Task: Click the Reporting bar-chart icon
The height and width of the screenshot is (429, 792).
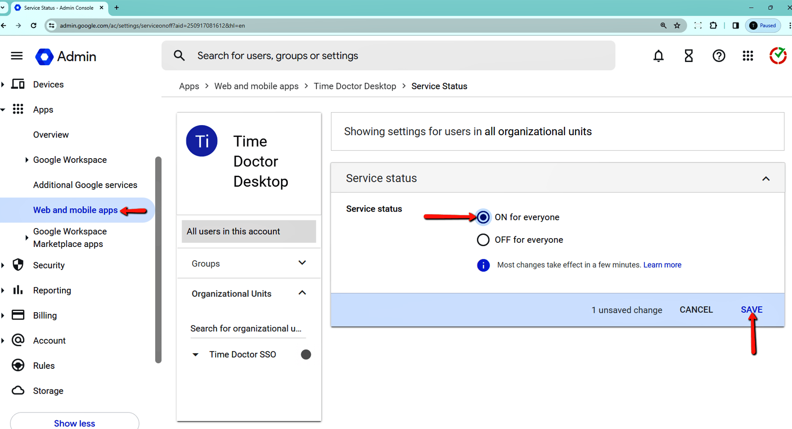Action: [x=18, y=290]
